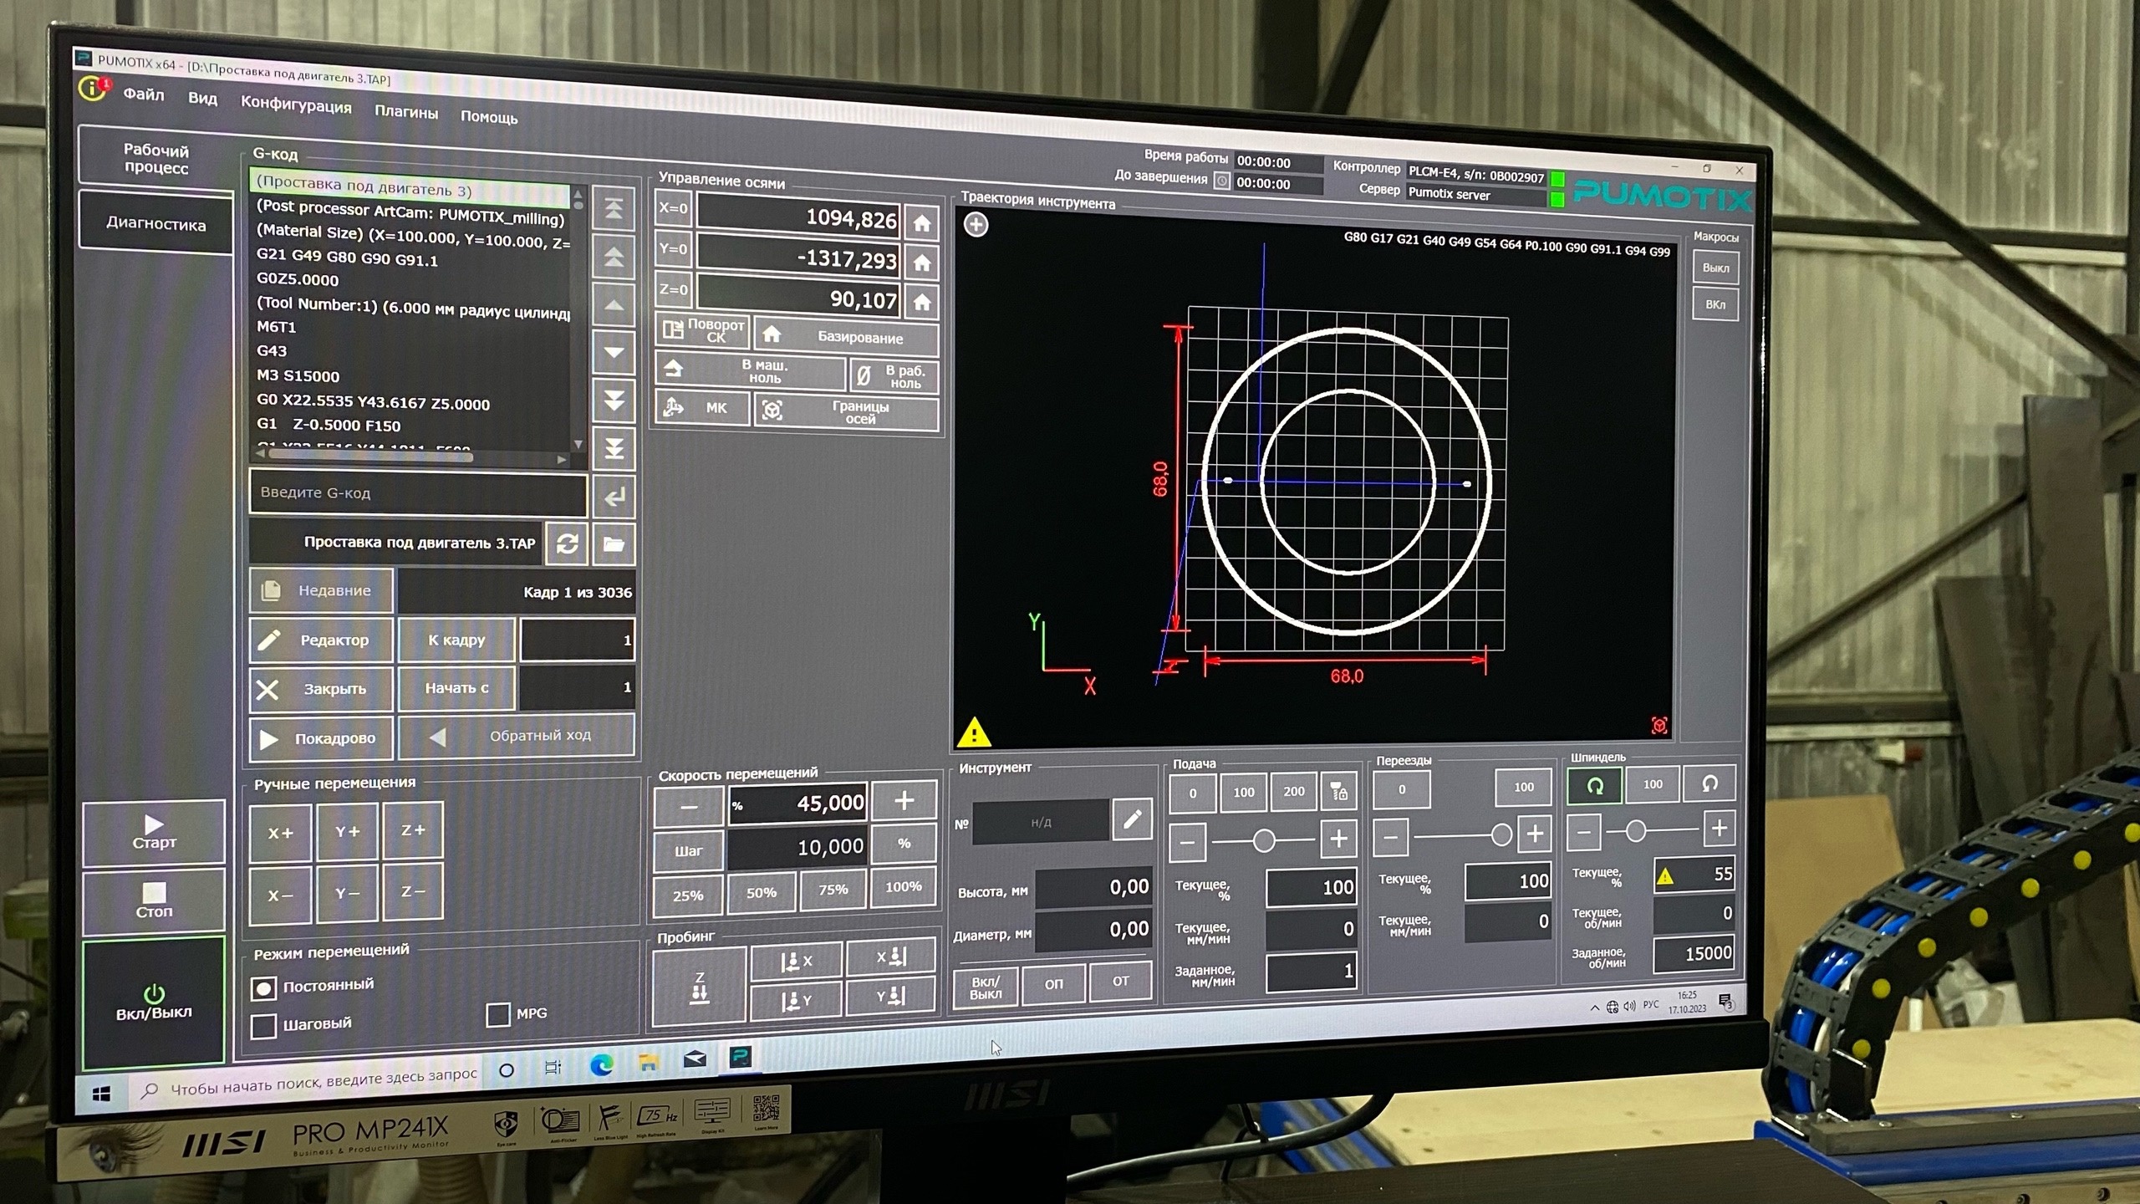Edit the tool number with pencil icon

(x=1132, y=820)
